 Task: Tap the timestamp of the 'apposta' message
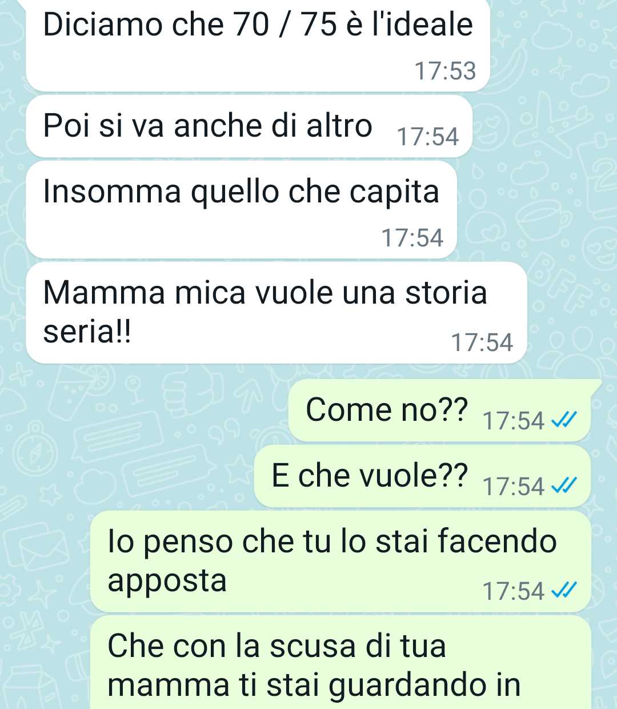point(514,591)
